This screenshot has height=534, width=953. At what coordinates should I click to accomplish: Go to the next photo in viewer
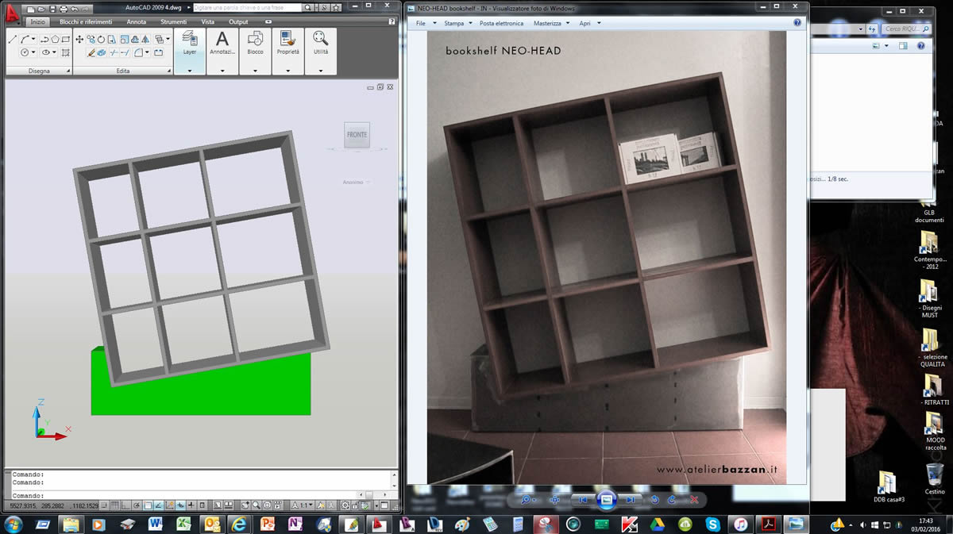pyautogui.click(x=631, y=500)
